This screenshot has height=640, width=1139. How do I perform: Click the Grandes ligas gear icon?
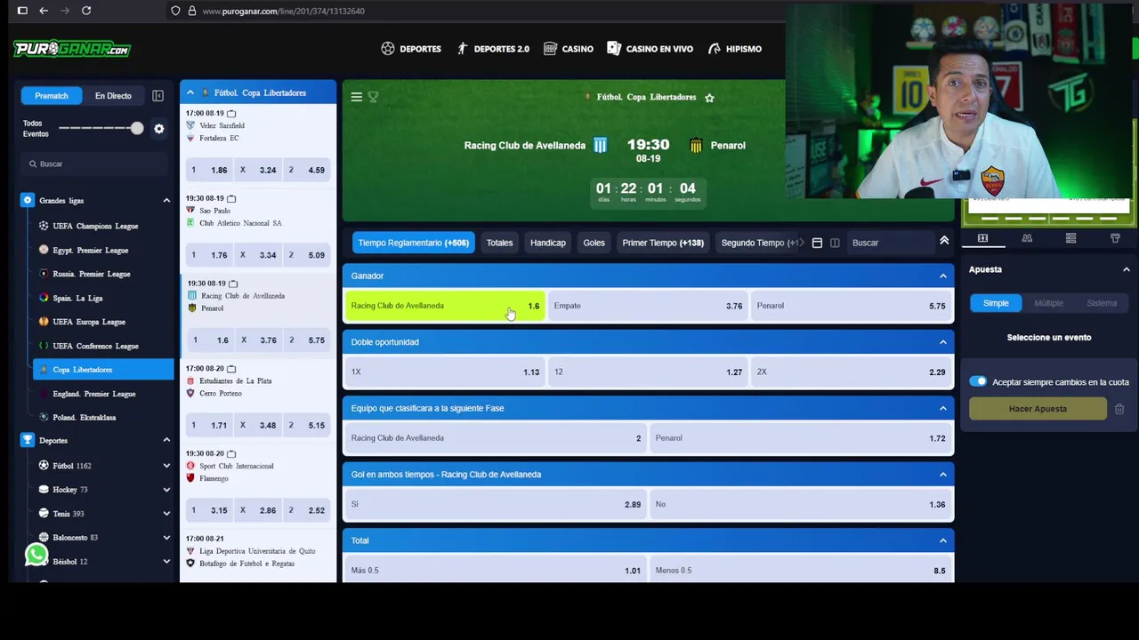(28, 200)
